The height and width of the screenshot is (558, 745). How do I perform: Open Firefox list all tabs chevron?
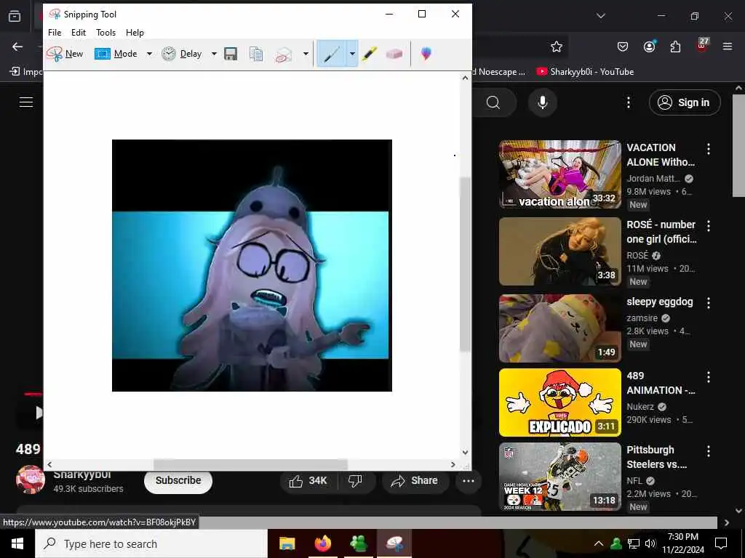click(600, 16)
